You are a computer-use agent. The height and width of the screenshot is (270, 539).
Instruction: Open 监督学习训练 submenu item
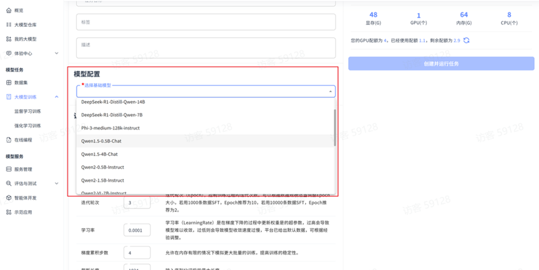pyautogui.click(x=27, y=112)
